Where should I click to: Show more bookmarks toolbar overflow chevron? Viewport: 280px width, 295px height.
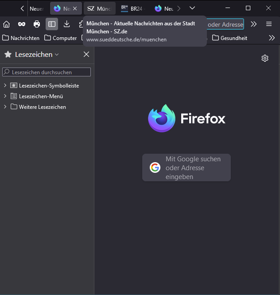point(272,38)
